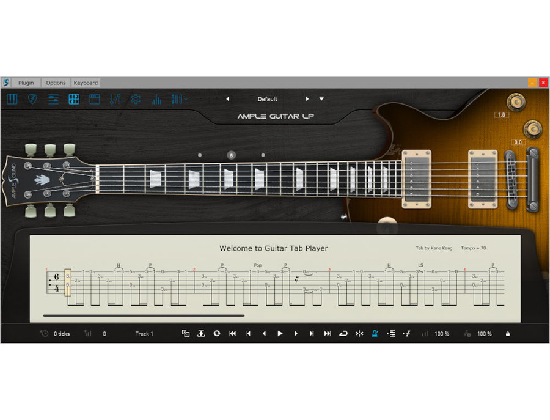The width and height of the screenshot is (550, 420).
Task: Open the Plugin menu
Action: click(26, 83)
